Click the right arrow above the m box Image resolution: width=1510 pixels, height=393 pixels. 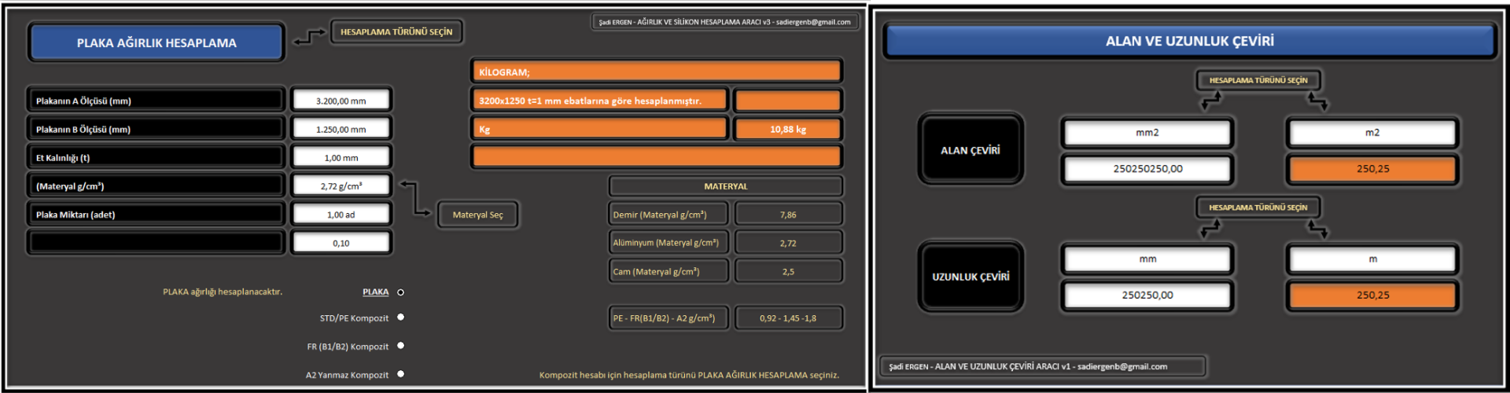pyautogui.click(x=1318, y=228)
